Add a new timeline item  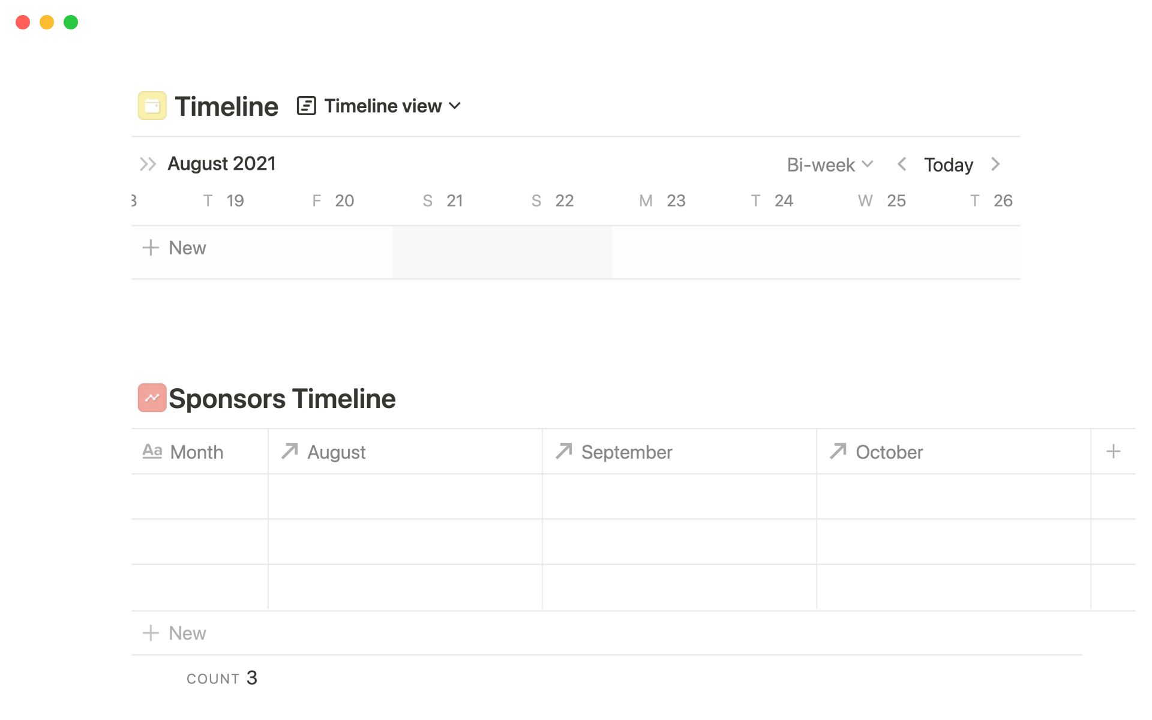pyautogui.click(x=175, y=248)
